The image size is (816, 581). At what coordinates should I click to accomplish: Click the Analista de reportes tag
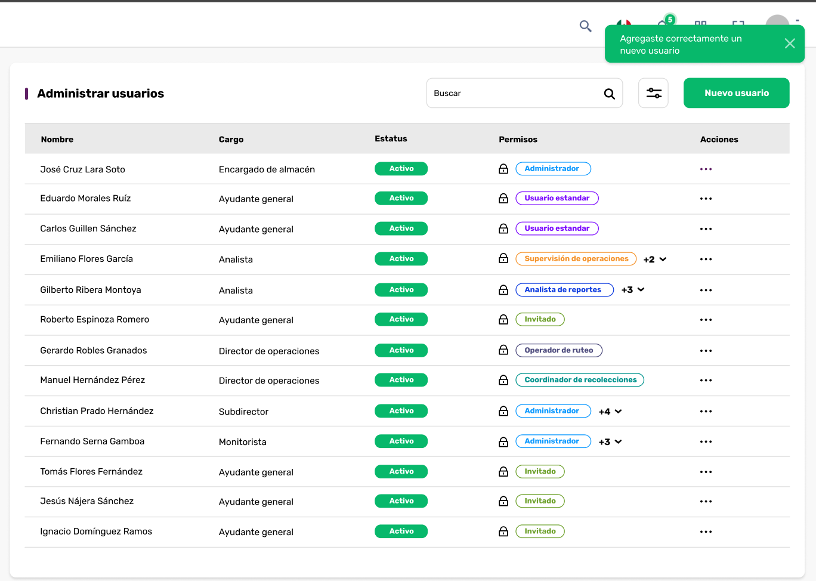[564, 290]
